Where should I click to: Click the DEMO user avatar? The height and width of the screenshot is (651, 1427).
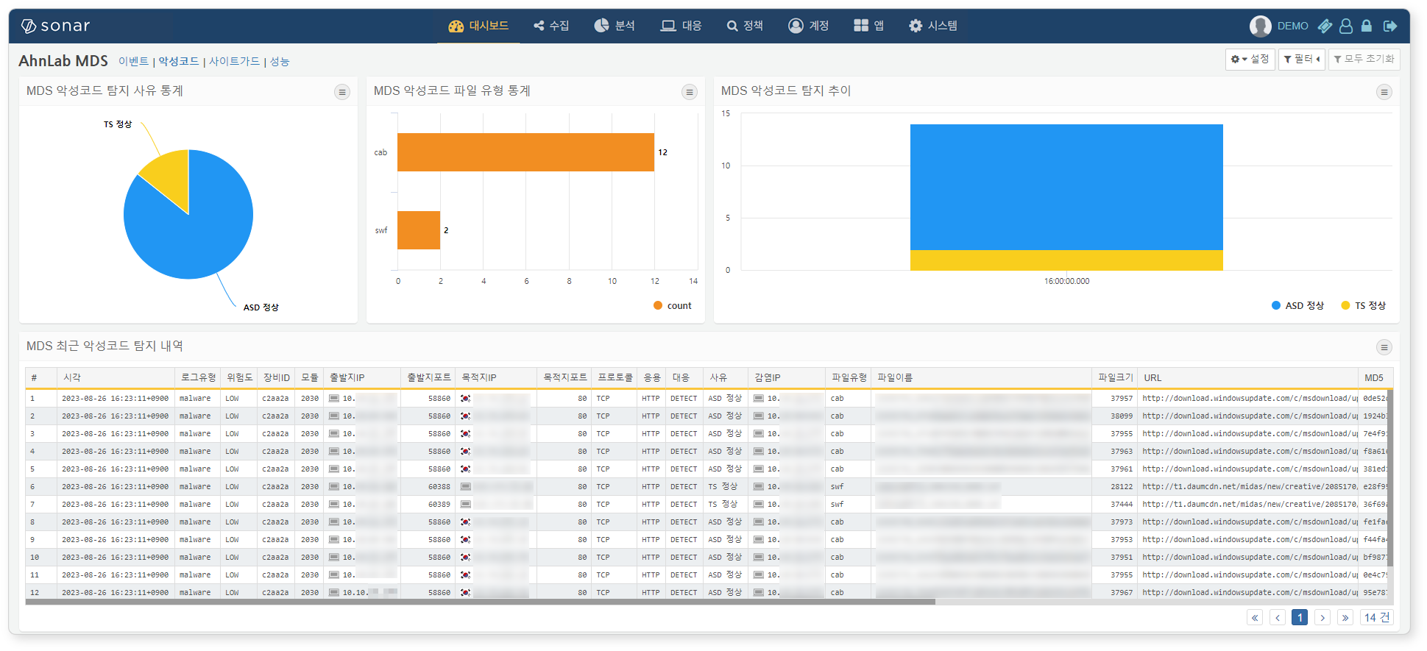click(1260, 26)
